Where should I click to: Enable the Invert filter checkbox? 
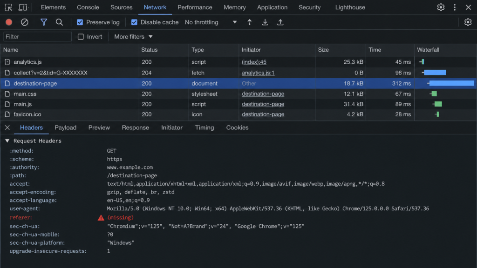tap(81, 37)
